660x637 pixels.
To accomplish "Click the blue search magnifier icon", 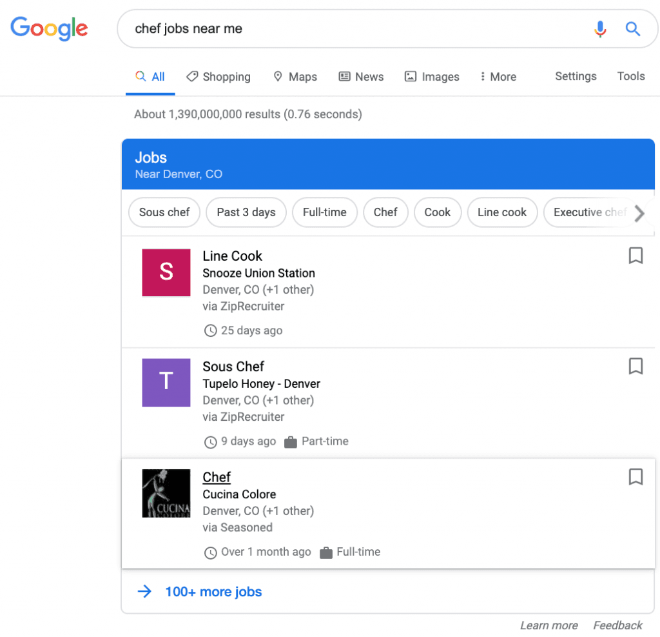I will (632, 28).
